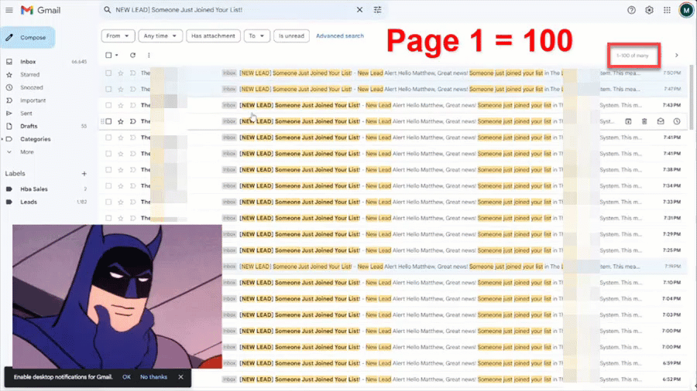Clear the search with the X icon
The height and width of the screenshot is (391, 697).
click(x=359, y=10)
